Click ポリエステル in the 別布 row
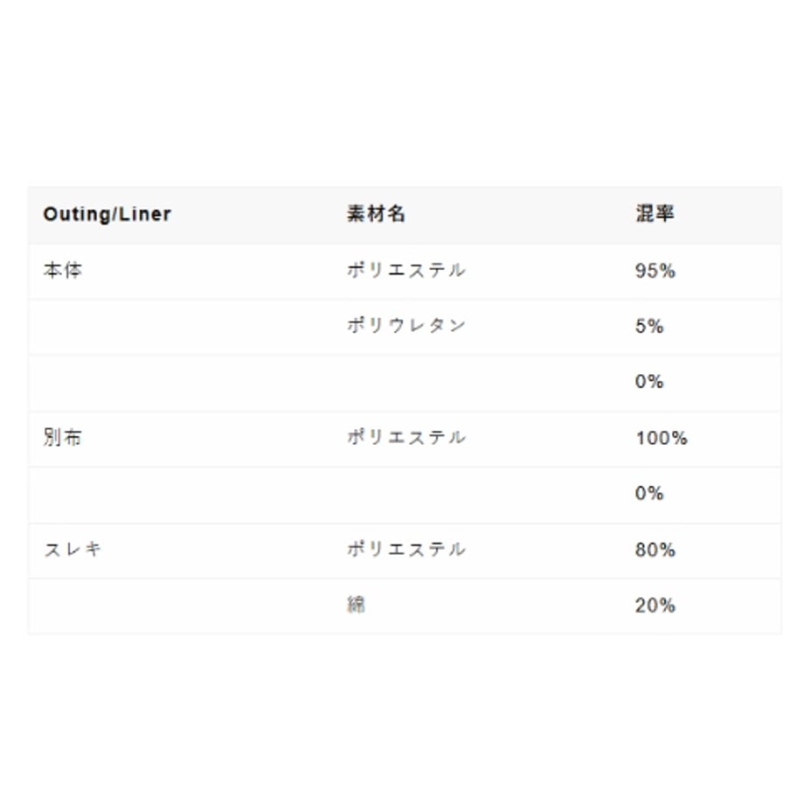This screenshot has height=804, width=804. click(x=406, y=438)
